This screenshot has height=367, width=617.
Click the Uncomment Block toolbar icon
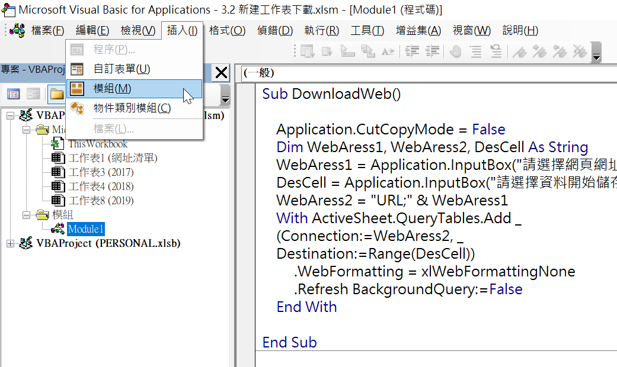pyautogui.click(x=496, y=51)
